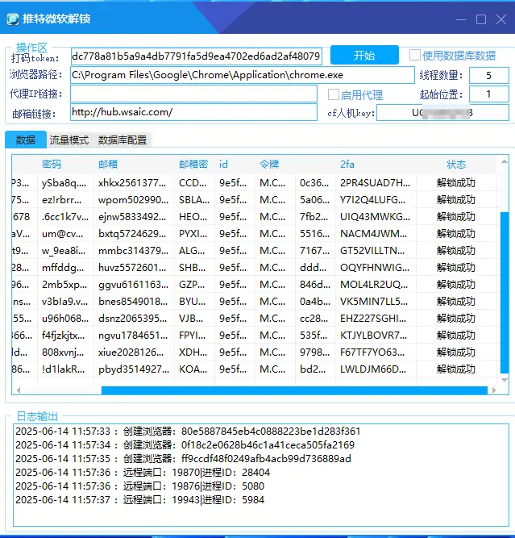Click the app logo icon in title bar
This screenshot has height=538, width=515.
(x=13, y=19)
